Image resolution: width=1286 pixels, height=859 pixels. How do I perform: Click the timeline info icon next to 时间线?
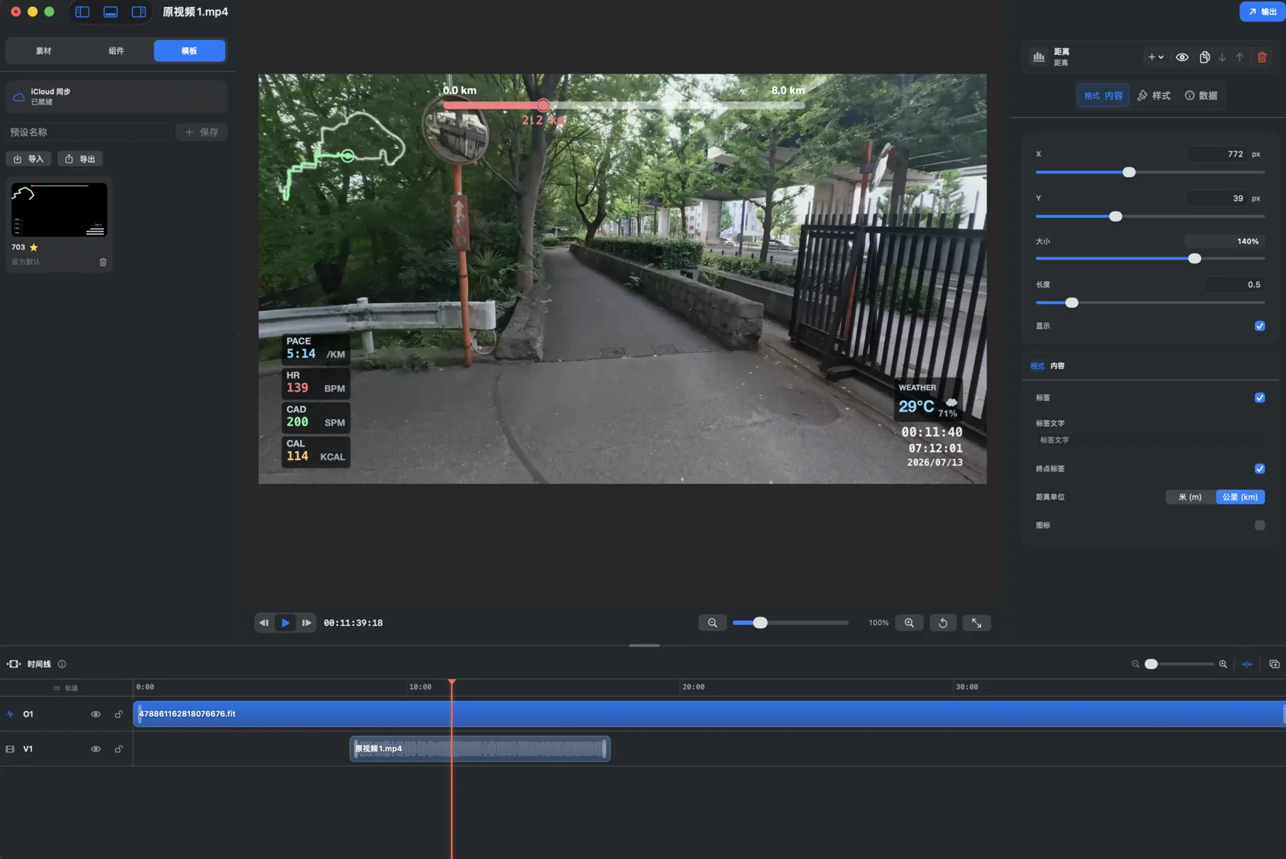(x=62, y=665)
